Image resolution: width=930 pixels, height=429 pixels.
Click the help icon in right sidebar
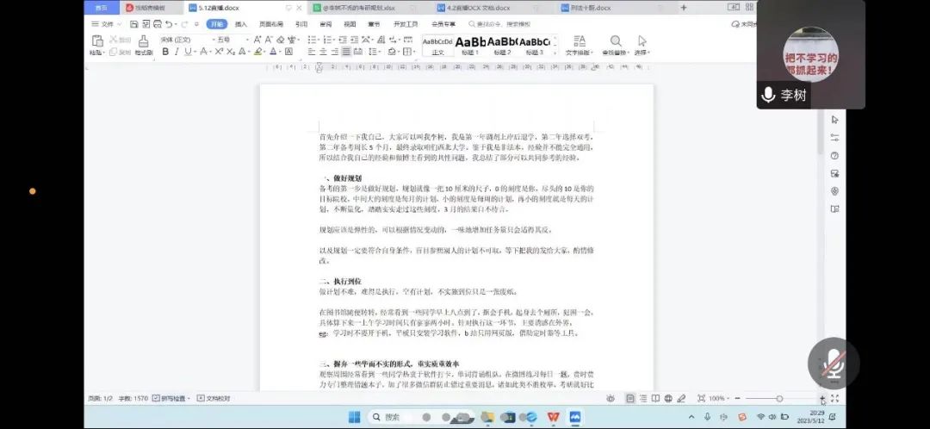pyautogui.click(x=834, y=156)
